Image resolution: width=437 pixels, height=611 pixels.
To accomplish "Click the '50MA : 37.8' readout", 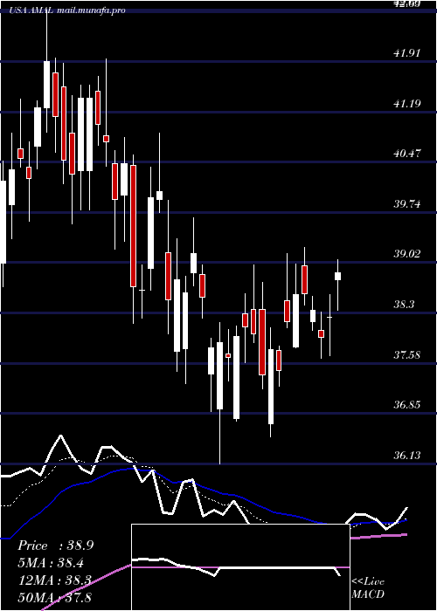I will coord(54,597).
